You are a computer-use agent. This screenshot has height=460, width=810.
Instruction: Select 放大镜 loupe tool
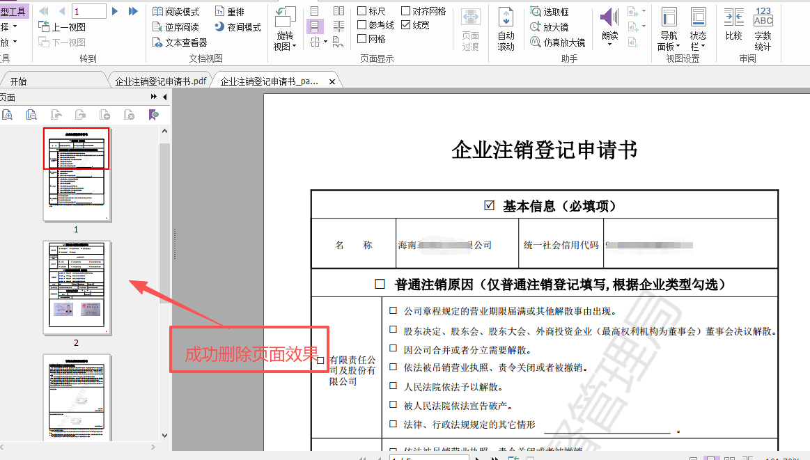pos(550,27)
